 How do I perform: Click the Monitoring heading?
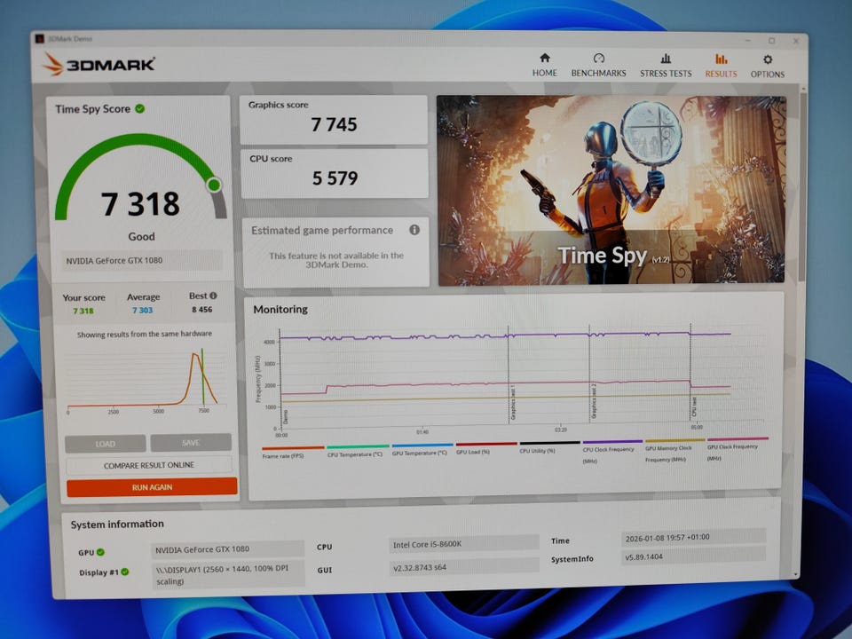[280, 309]
